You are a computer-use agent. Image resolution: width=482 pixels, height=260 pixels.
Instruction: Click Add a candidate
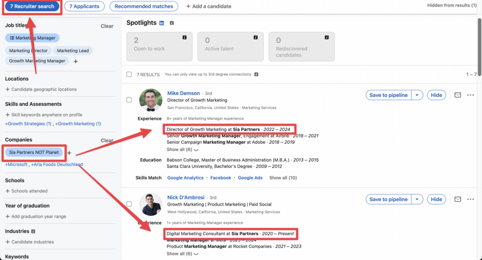click(x=209, y=6)
